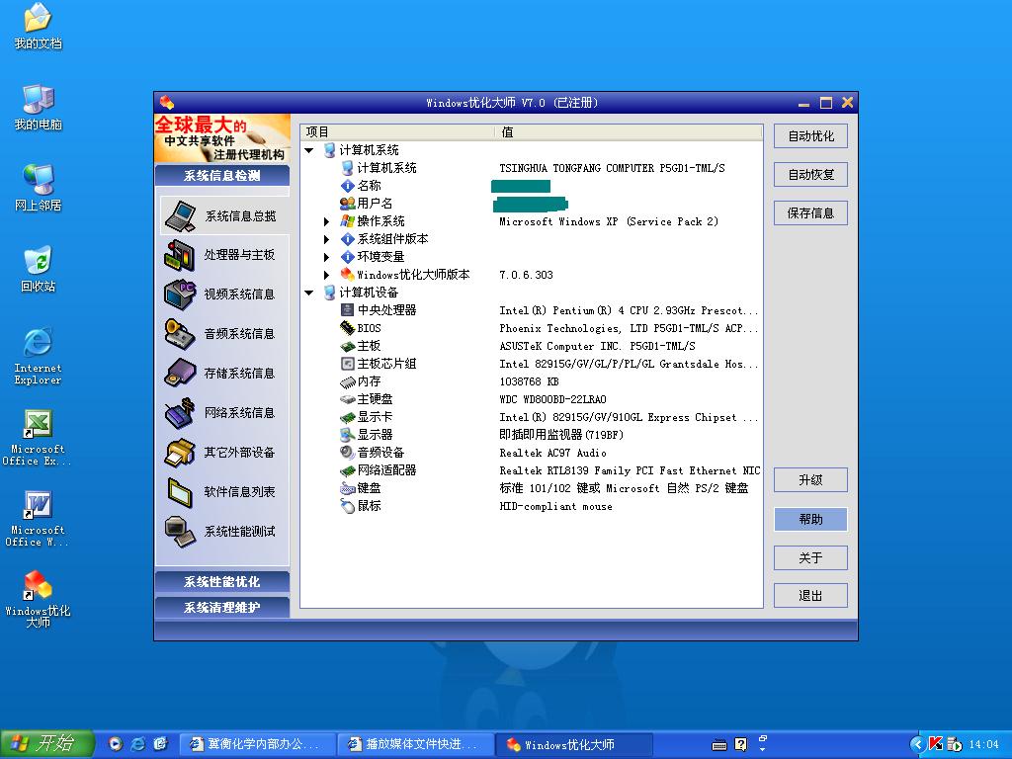This screenshot has width=1012, height=759.
Task: Click the 用户名 users icon
Action: pos(347,204)
